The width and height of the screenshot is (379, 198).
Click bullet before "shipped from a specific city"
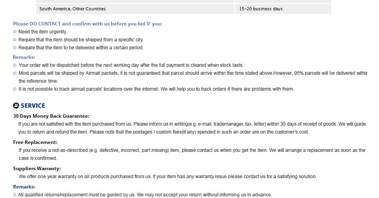(x=15, y=40)
